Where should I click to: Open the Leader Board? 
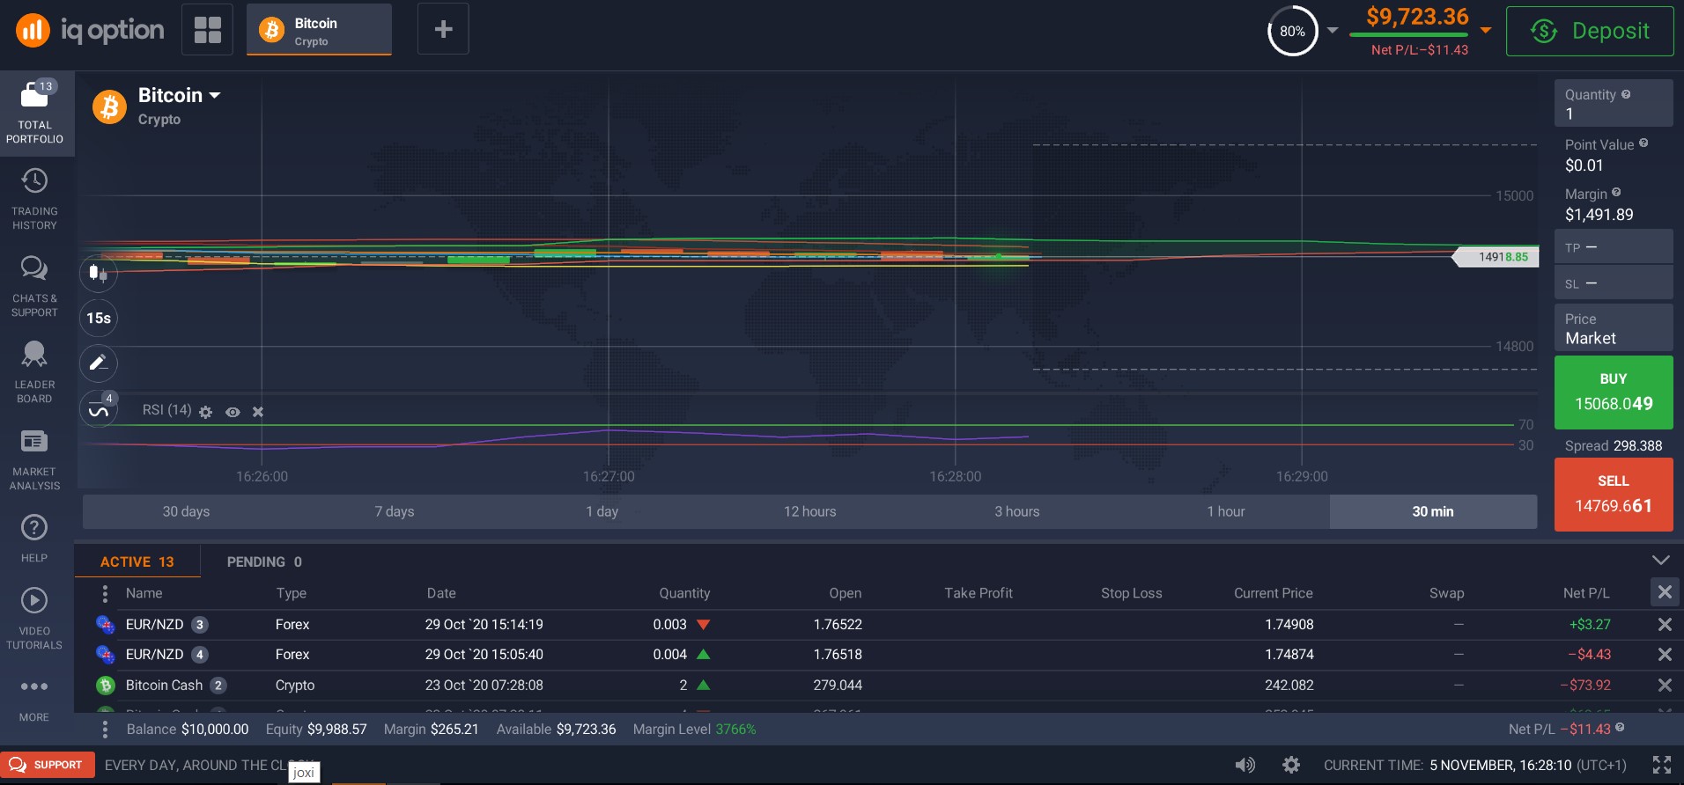(34, 373)
